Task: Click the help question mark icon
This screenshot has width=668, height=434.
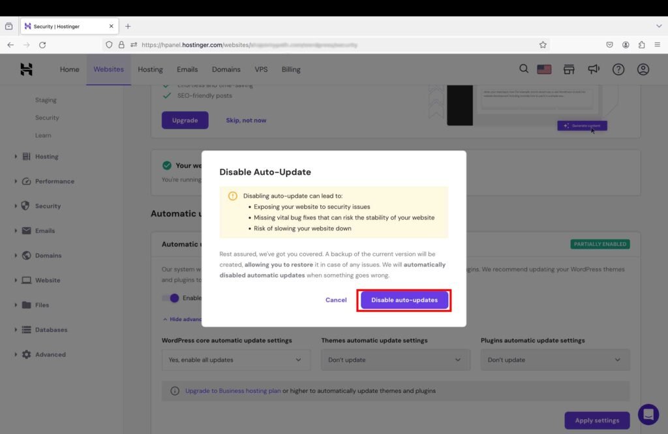Action: click(618, 69)
